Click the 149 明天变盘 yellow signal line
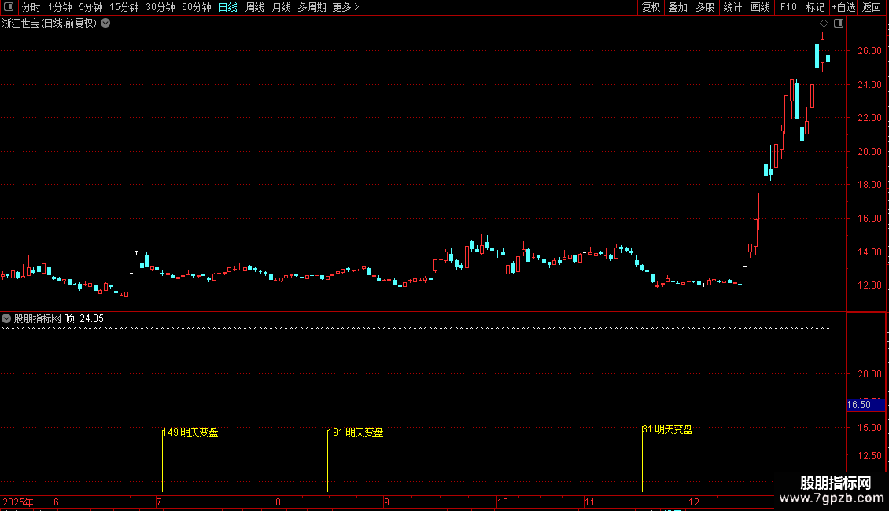This screenshot has height=511, width=889. point(163,460)
